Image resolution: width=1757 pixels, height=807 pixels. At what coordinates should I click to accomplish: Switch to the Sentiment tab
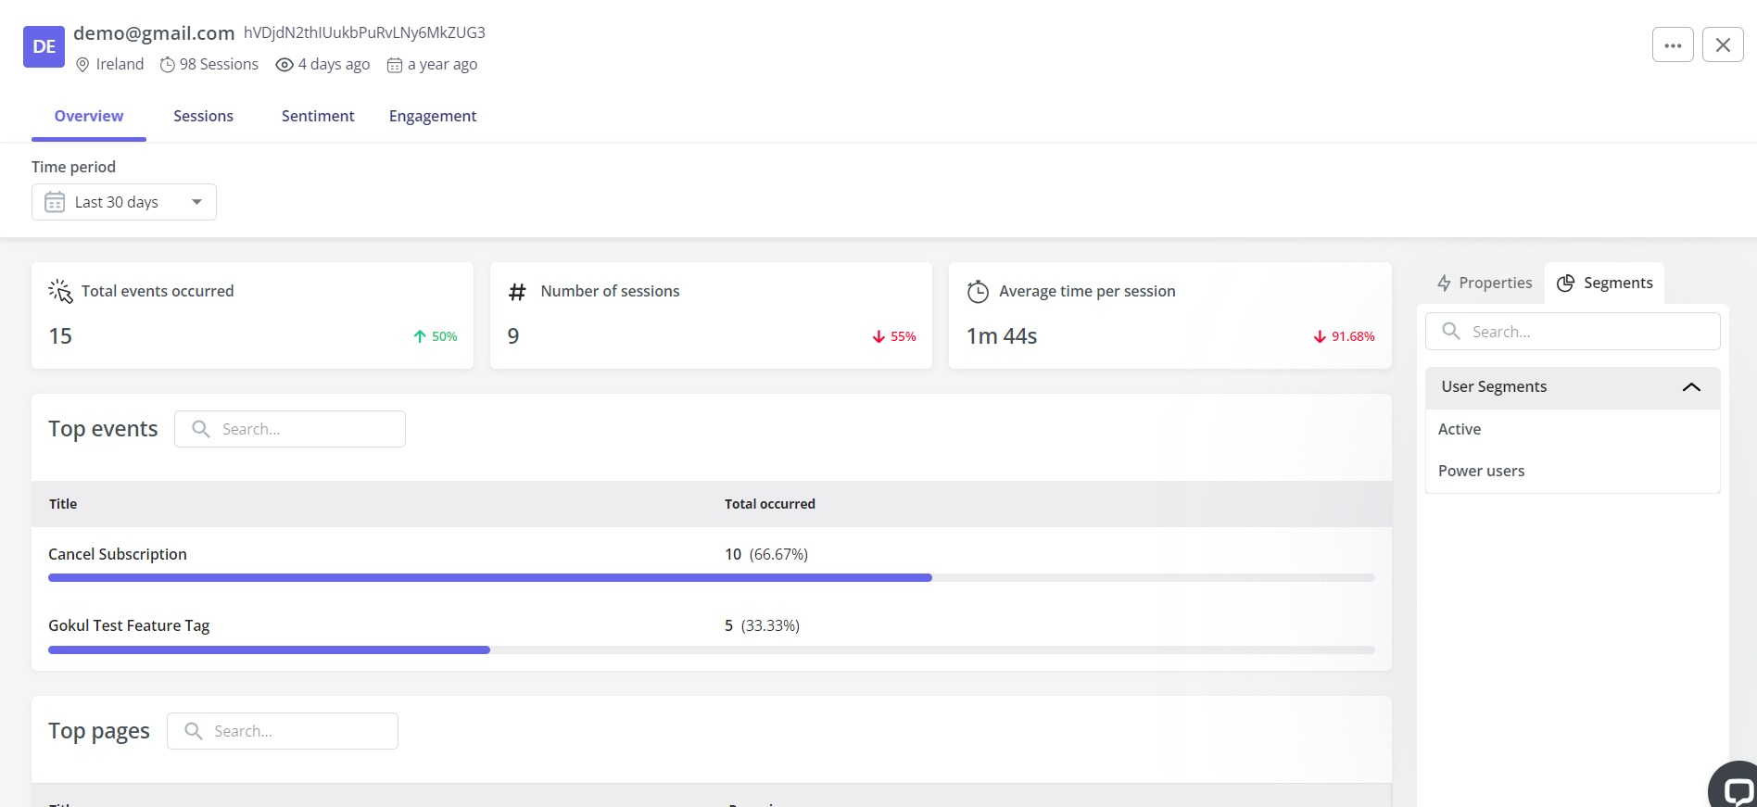click(x=318, y=116)
